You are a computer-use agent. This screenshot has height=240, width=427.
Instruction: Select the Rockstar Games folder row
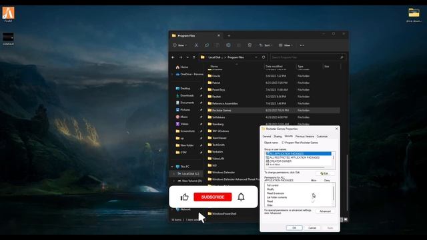tap(274, 110)
